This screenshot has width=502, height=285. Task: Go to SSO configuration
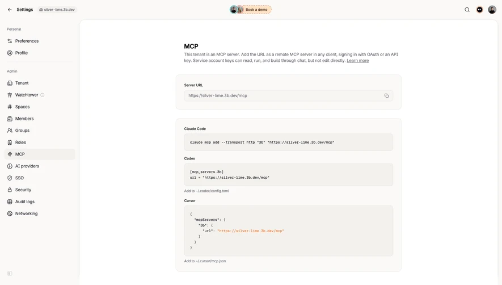[40, 178]
